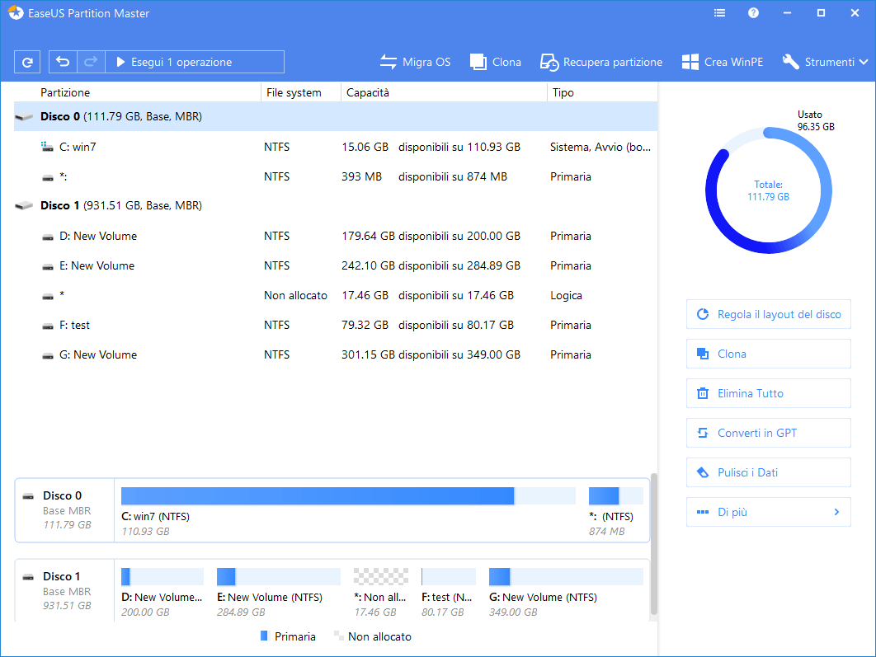This screenshot has height=657, width=876.
Task: Open Migra OS wizard
Action: 415,62
